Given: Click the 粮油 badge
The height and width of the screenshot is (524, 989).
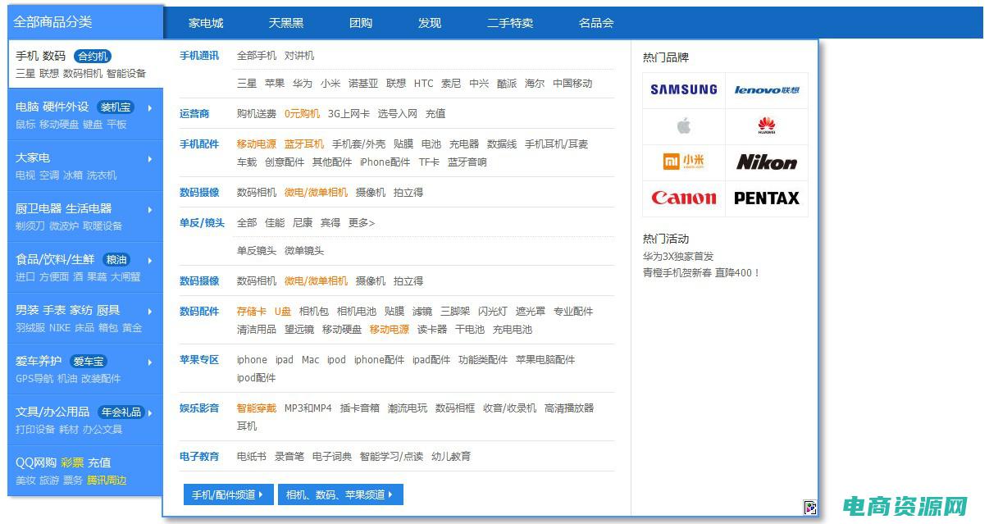Looking at the screenshot, I should 116,260.
